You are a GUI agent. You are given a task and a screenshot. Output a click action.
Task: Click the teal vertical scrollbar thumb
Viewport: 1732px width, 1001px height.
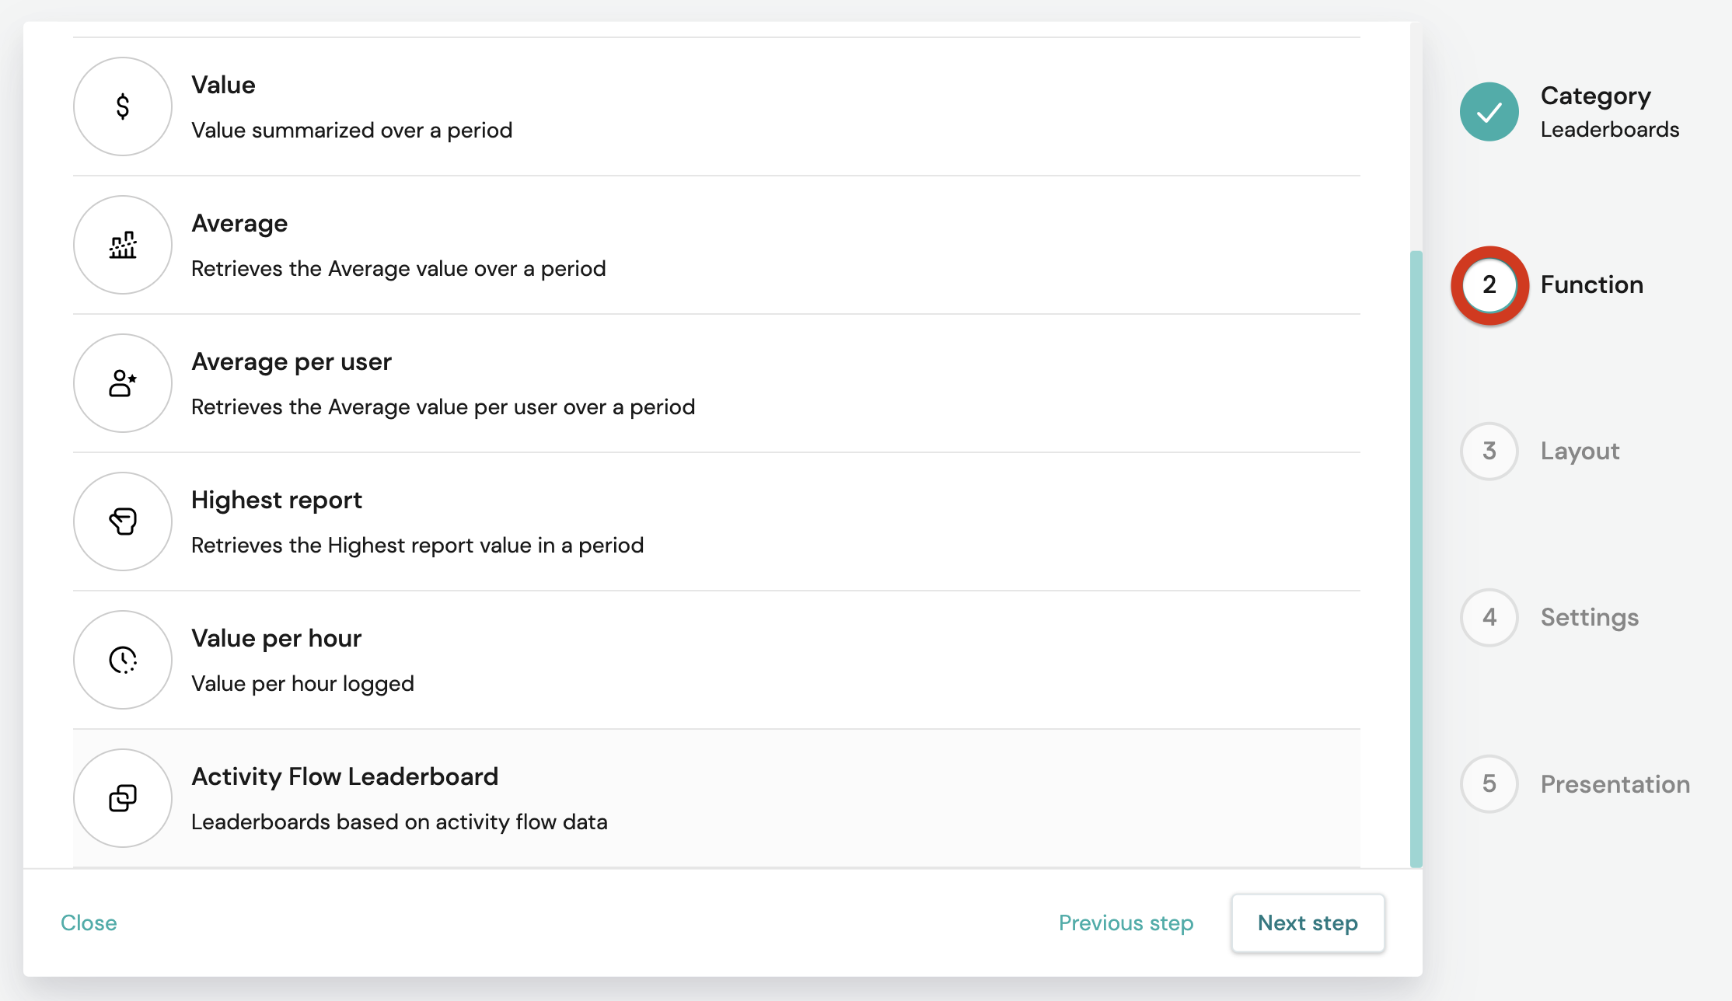point(1416,559)
